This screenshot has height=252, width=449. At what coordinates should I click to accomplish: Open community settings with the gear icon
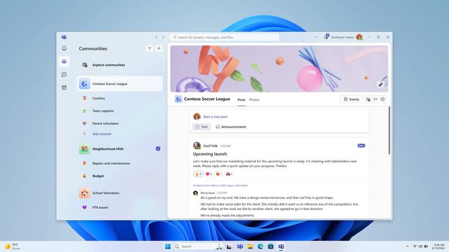383,99
